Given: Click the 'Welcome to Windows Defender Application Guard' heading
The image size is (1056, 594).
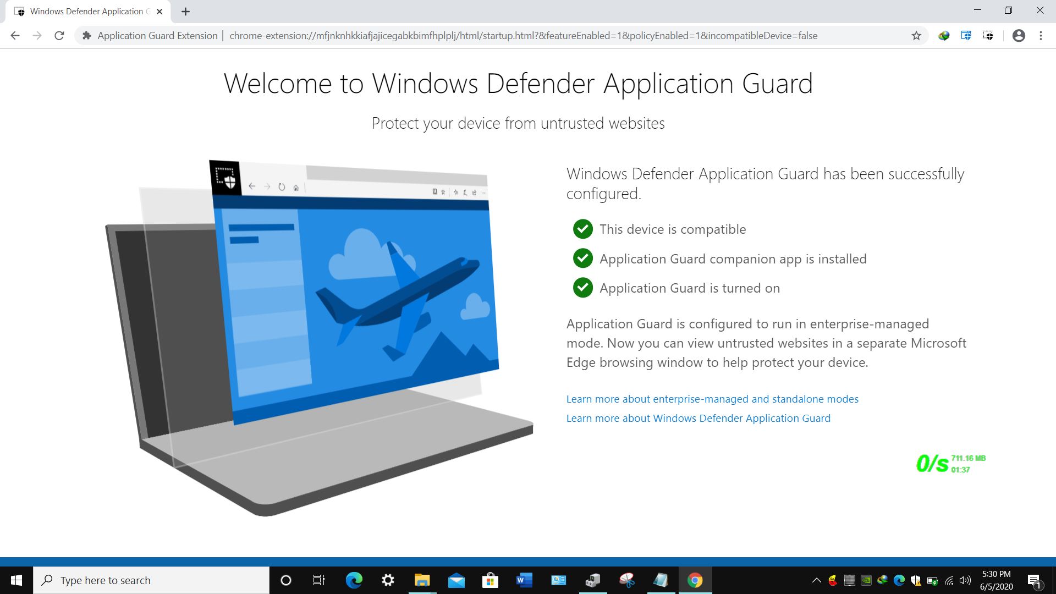Looking at the screenshot, I should pyautogui.click(x=518, y=84).
